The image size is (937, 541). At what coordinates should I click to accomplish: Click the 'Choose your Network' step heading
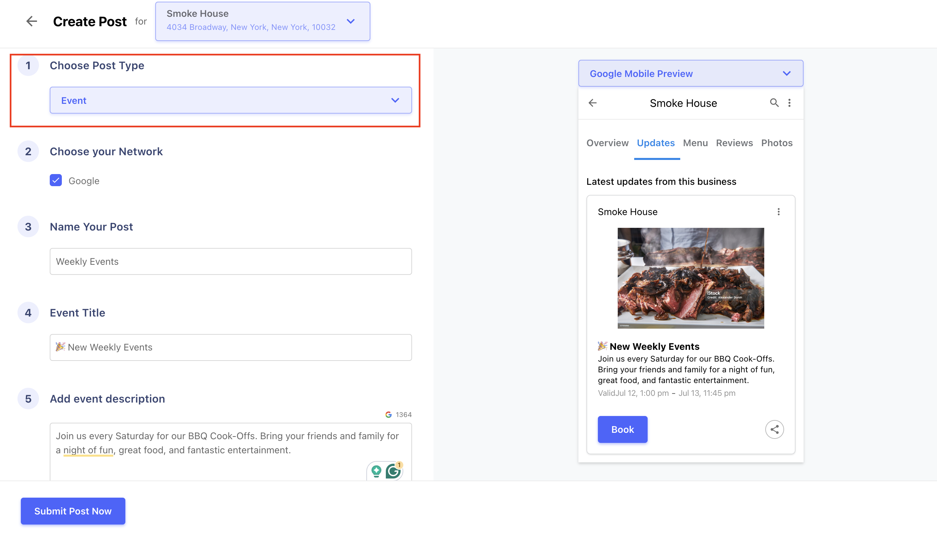106,151
